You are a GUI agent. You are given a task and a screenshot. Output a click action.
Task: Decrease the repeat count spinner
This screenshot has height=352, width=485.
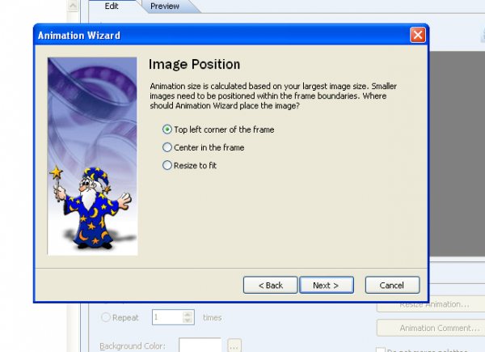[188, 320]
